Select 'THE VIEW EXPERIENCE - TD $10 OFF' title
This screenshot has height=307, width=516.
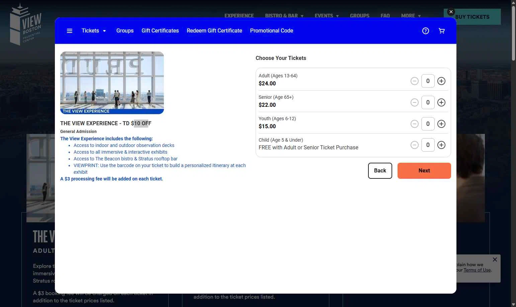pyautogui.click(x=106, y=123)
